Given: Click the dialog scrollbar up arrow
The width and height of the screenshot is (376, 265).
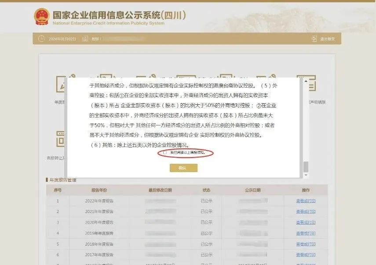Looking at the screenshot, I should 306,81.
